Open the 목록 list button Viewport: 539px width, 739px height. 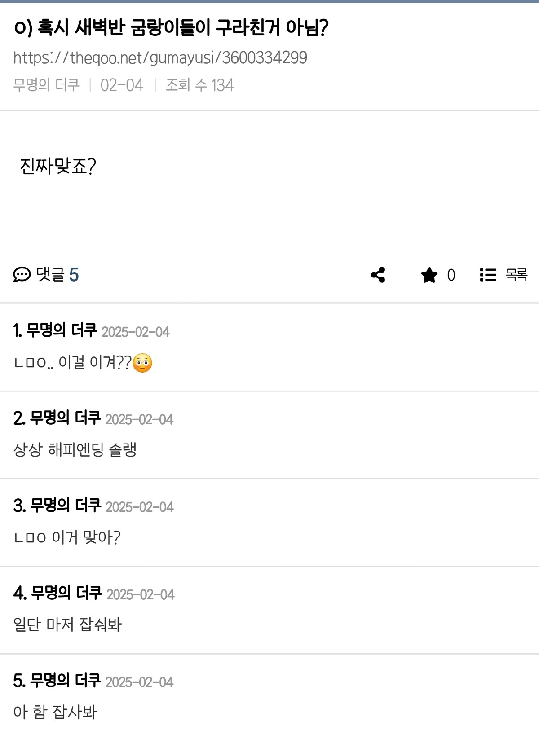(504, 275)
